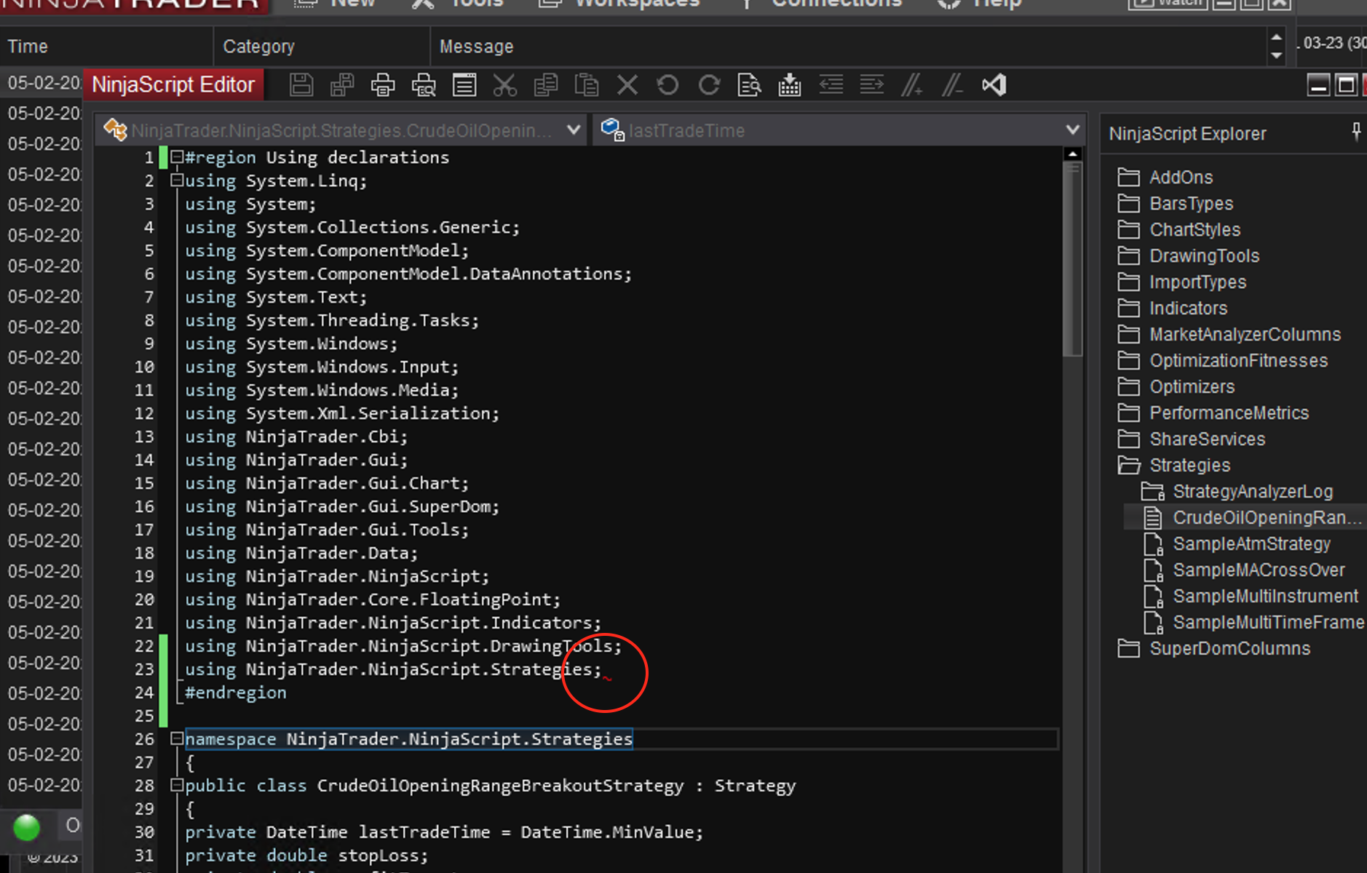Viewport: 1367px width, 873px height.
Task: Open the class selector dropdown
Action: (574, 130)
